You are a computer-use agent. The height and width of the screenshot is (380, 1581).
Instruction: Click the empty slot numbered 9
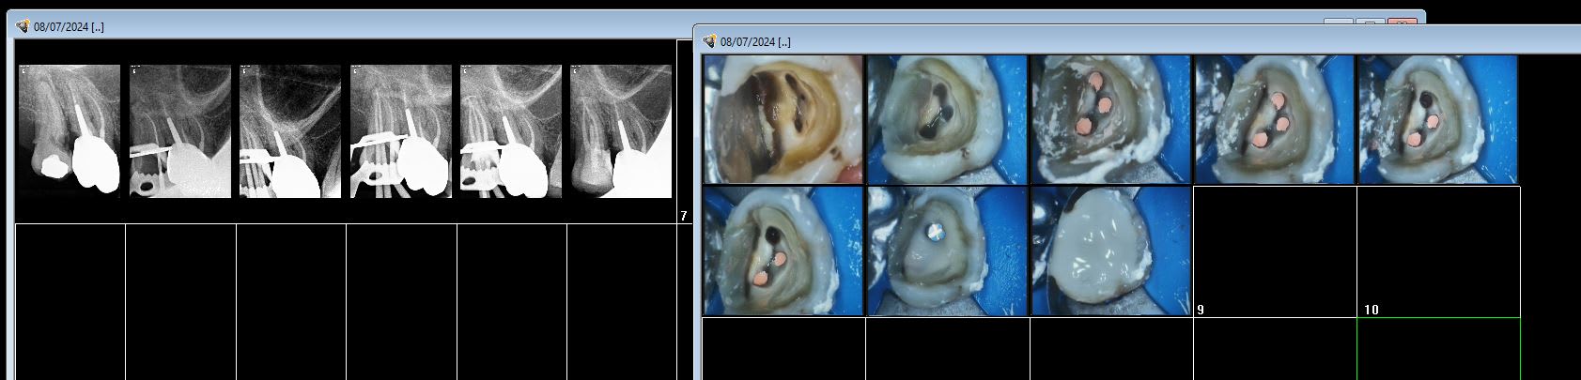1274,251
